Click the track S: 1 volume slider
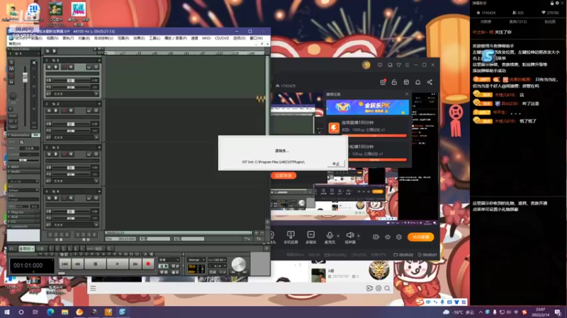Image resolution: width=567 pixels, height=318 pixels. 71,81
